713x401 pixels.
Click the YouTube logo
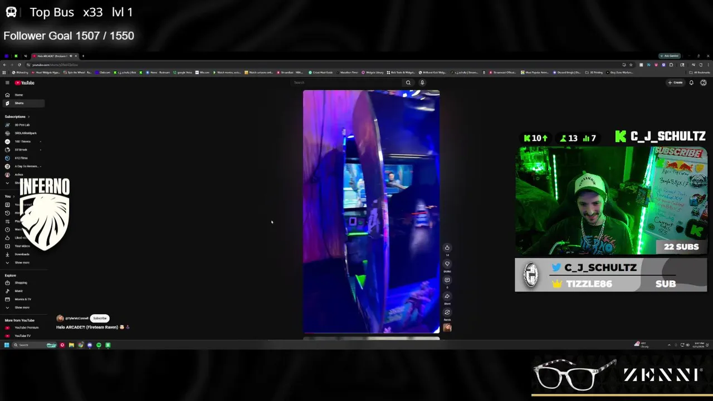click(x=25, y=82)
